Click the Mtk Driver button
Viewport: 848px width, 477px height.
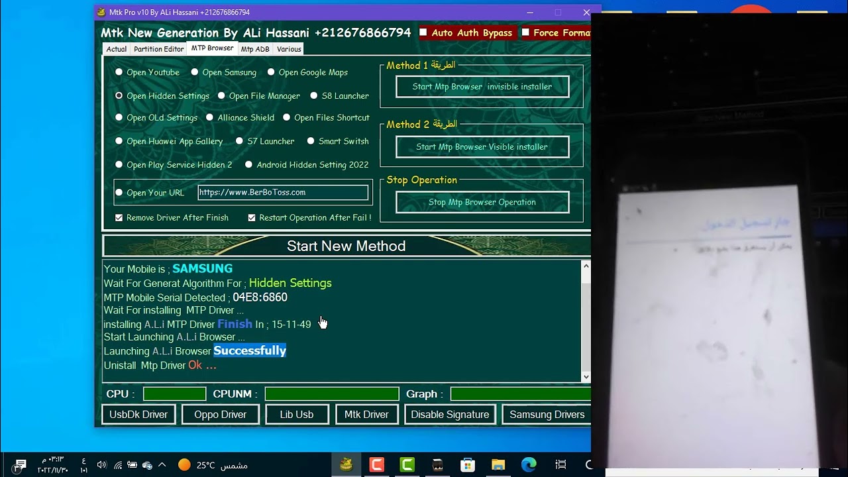coord(366,415)
